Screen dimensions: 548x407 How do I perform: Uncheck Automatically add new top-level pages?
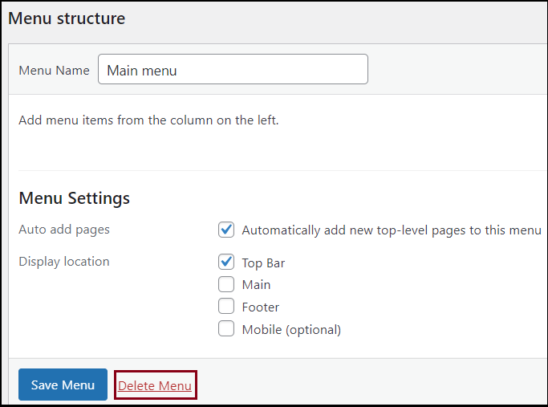click(226, 230)
